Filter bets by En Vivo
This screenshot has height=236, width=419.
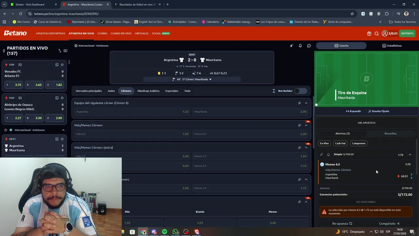[x=324, y=143]
